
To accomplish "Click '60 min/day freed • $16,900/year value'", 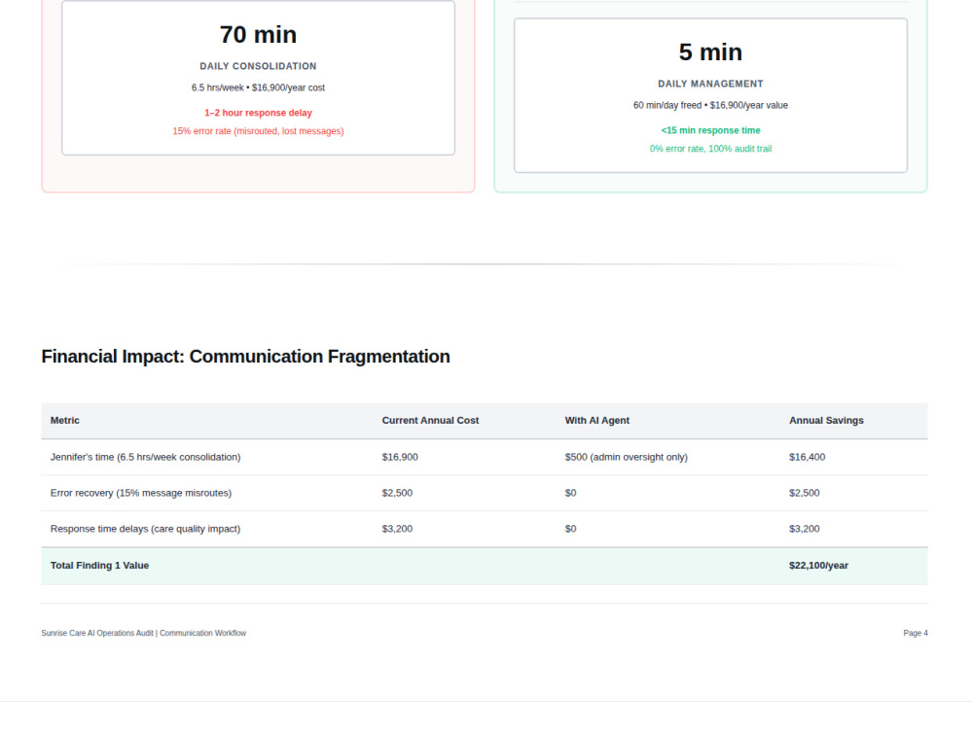I will [x=710, y=105].
